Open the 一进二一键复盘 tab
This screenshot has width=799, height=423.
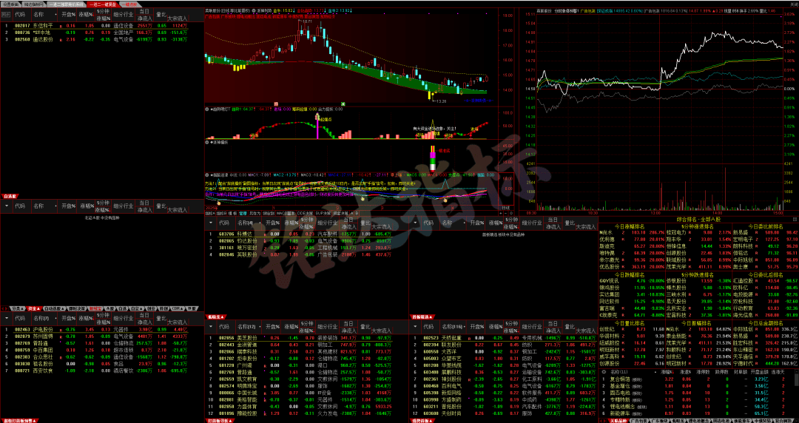102,4
